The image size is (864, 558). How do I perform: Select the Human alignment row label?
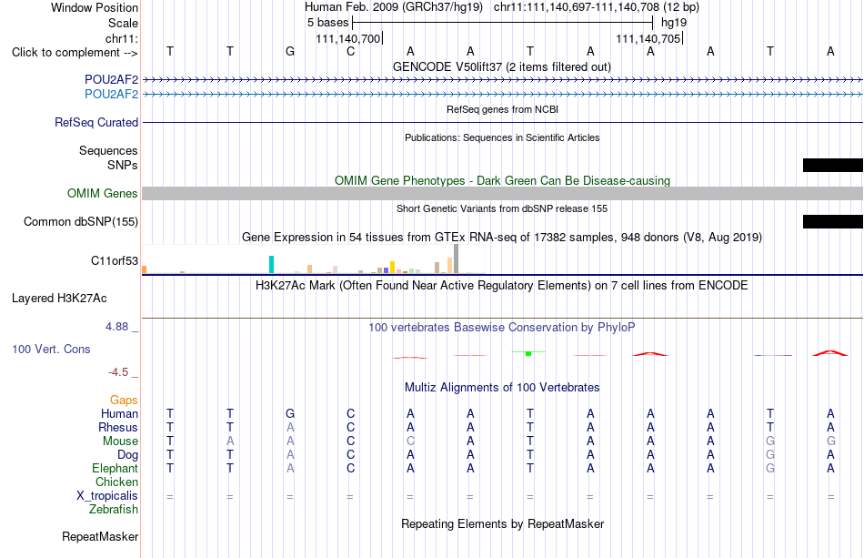[119, 414]
